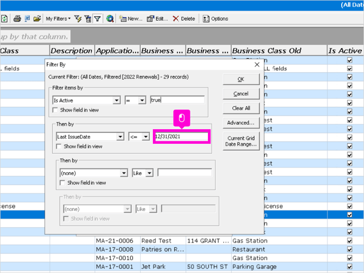Open the <= operator dropdown
The width and height of the screenshot is (364, 273).
pos(145,136)
